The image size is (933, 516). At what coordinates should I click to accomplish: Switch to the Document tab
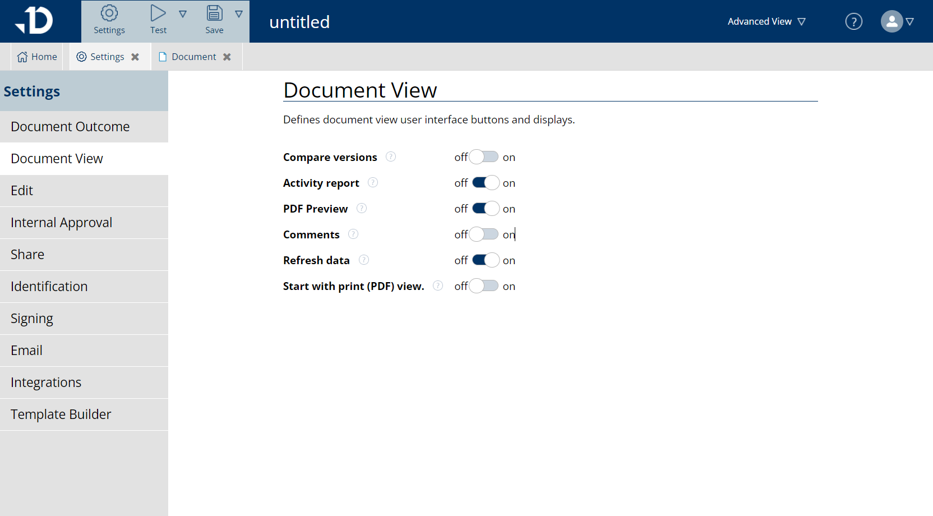(193, 56)
